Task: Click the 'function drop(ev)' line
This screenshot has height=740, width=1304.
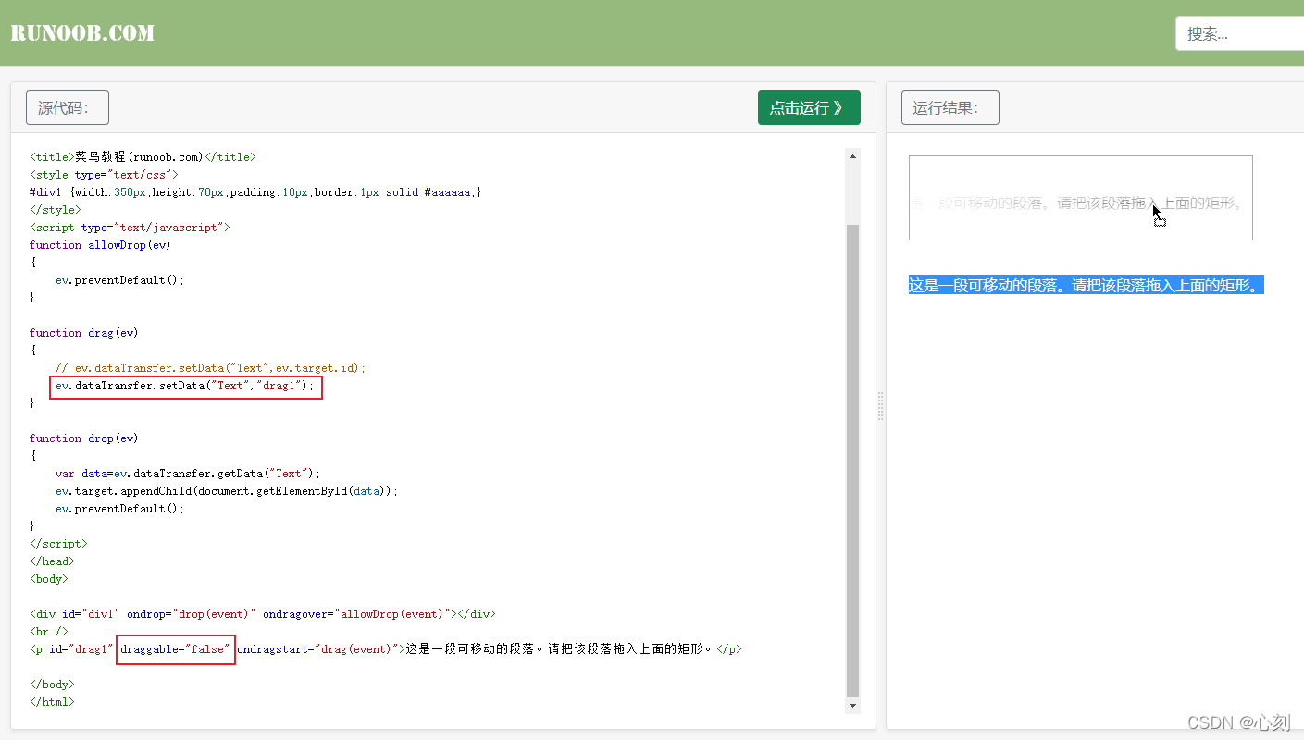Action: point(83,438)
